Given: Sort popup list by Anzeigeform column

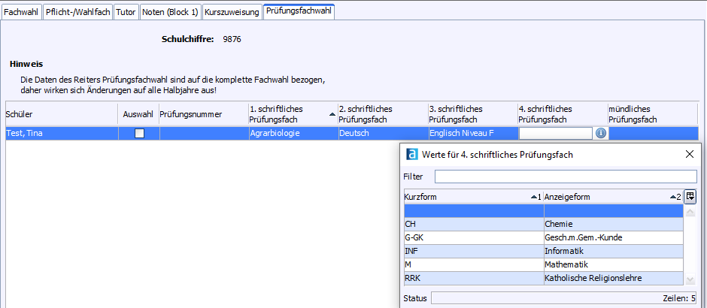Looking at the screenshot, I should (612, 197).
